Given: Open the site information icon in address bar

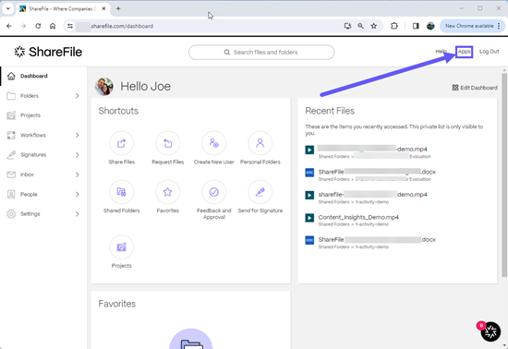Looking at the screenshot, I should pos(70,26).
